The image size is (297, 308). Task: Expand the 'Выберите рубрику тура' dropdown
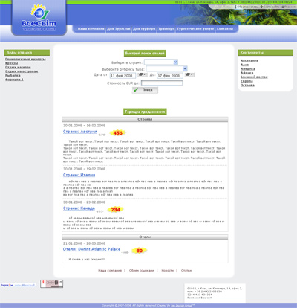166,68
